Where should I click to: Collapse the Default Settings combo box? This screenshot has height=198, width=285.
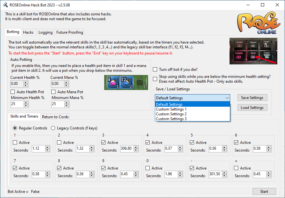(x=192, y=98)
